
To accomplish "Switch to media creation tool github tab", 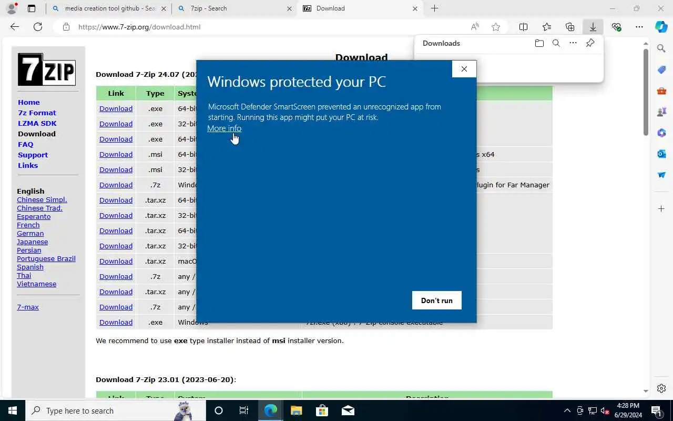I will [x=108, y=8].
